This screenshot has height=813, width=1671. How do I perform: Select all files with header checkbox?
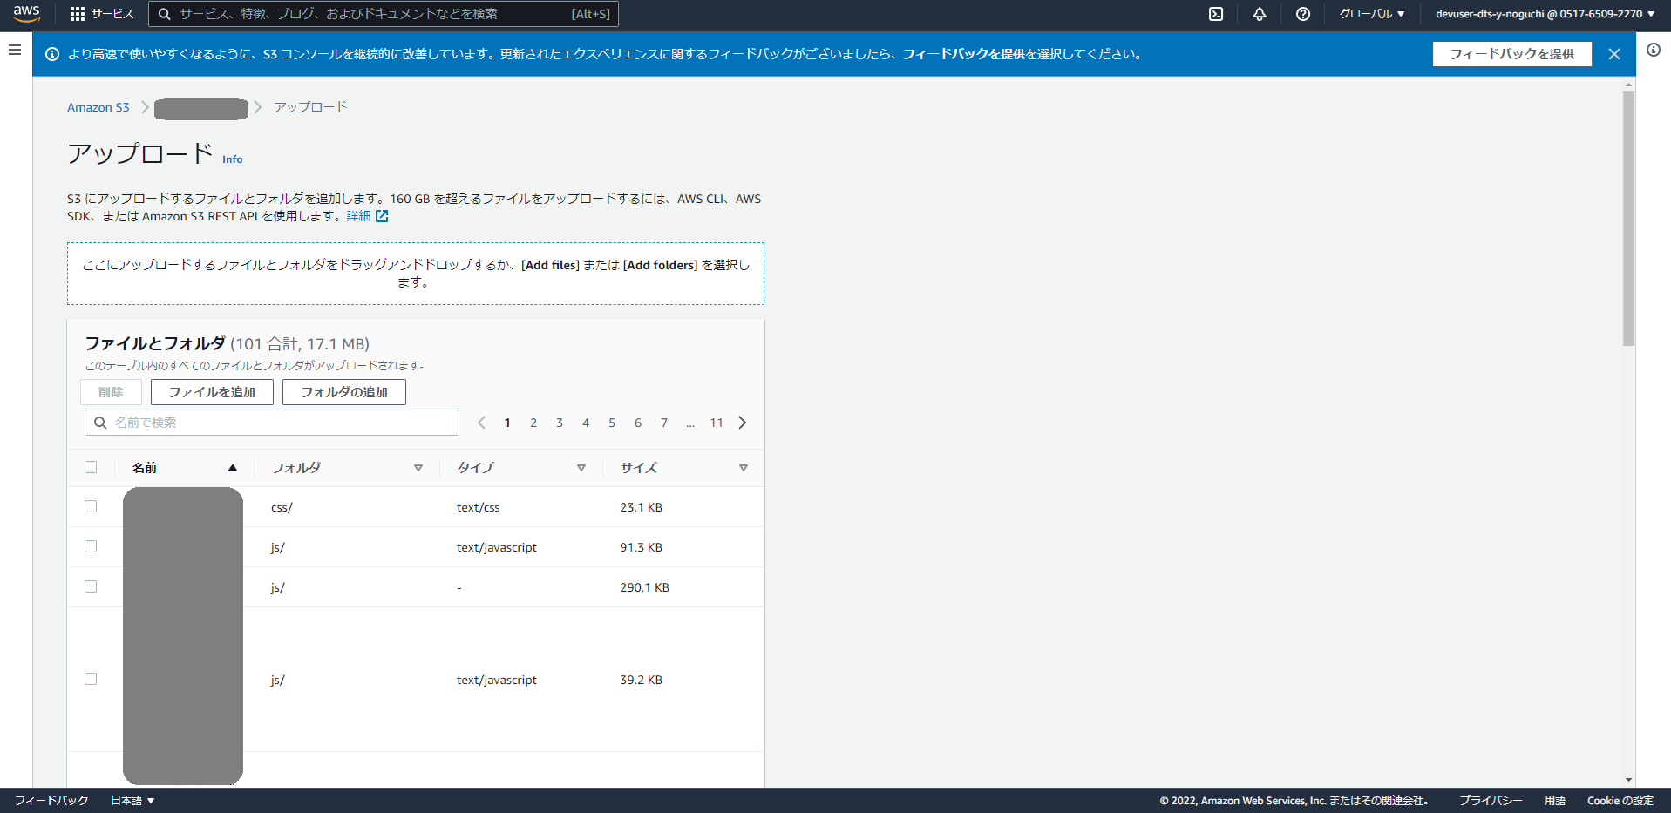click(91, 467)
